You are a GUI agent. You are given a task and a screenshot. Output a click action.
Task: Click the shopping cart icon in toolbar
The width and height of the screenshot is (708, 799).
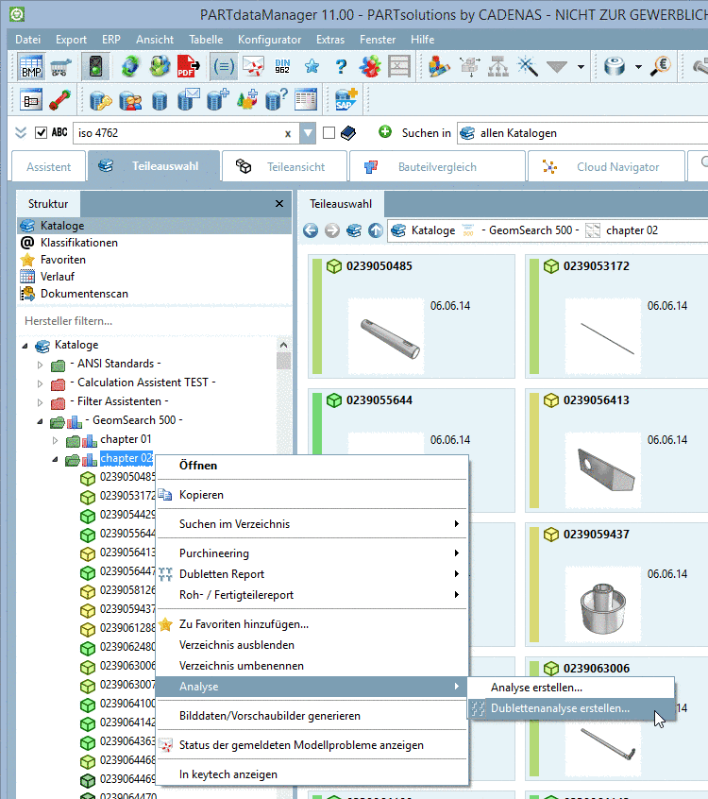[x=61, y=67]
